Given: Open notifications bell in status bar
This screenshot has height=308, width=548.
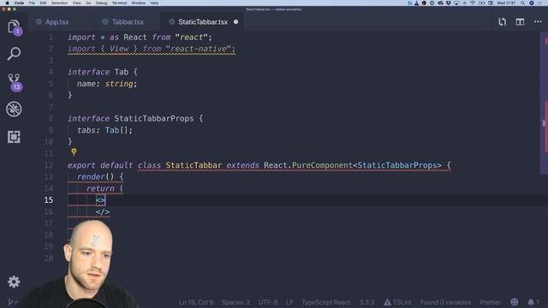Looking at the screenshot, I should (x=533, y=302).
